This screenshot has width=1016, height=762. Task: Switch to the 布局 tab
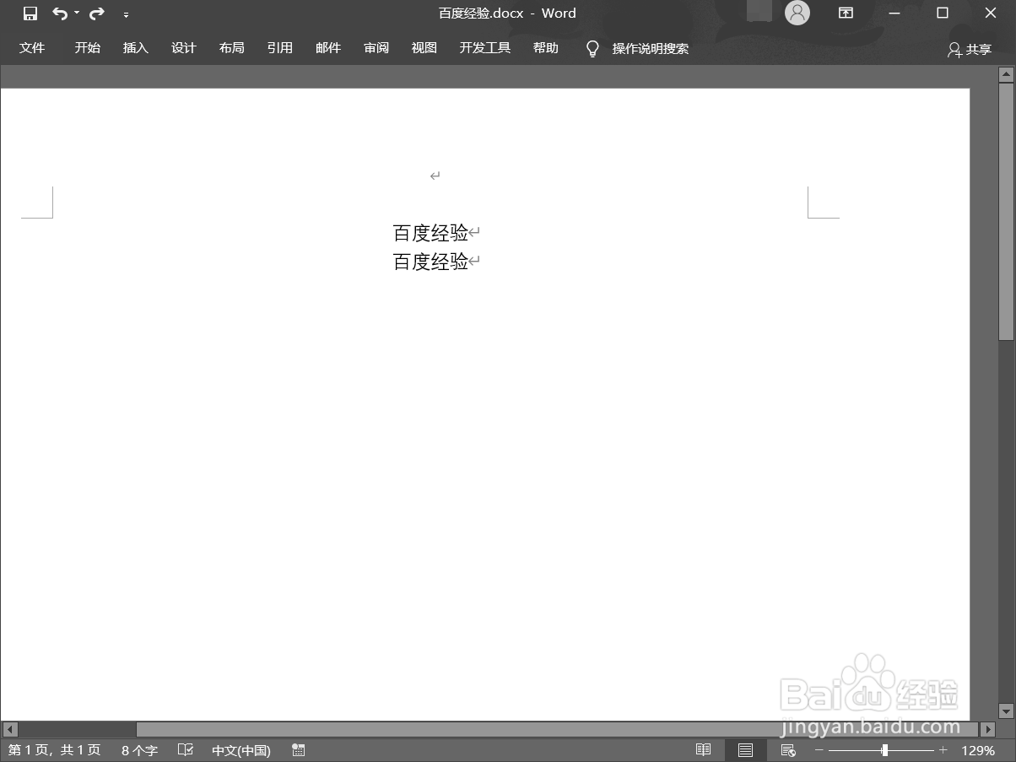[231, 48]
